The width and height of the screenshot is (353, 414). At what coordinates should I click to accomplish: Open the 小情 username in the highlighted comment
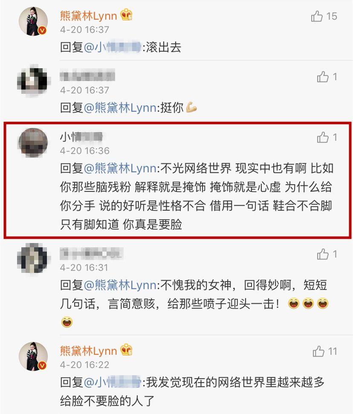(x=81, y=137)
